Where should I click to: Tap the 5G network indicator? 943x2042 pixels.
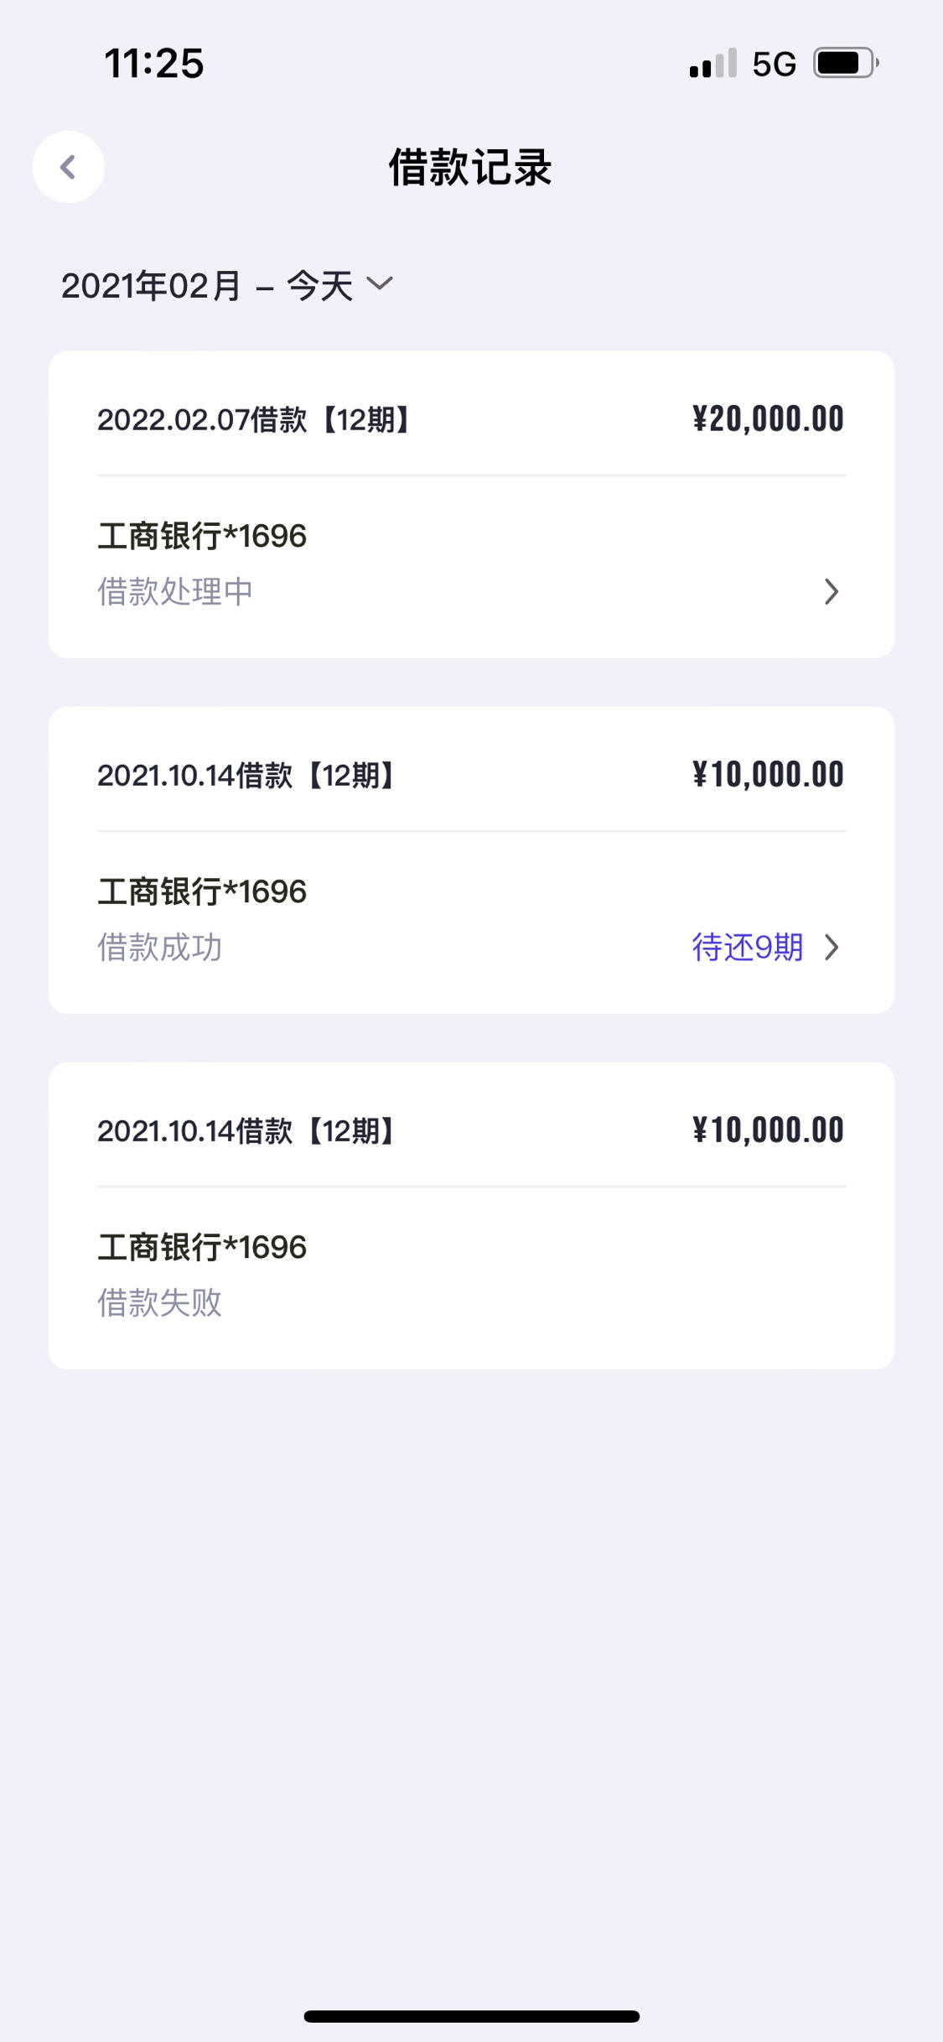(x=774, y=64)
